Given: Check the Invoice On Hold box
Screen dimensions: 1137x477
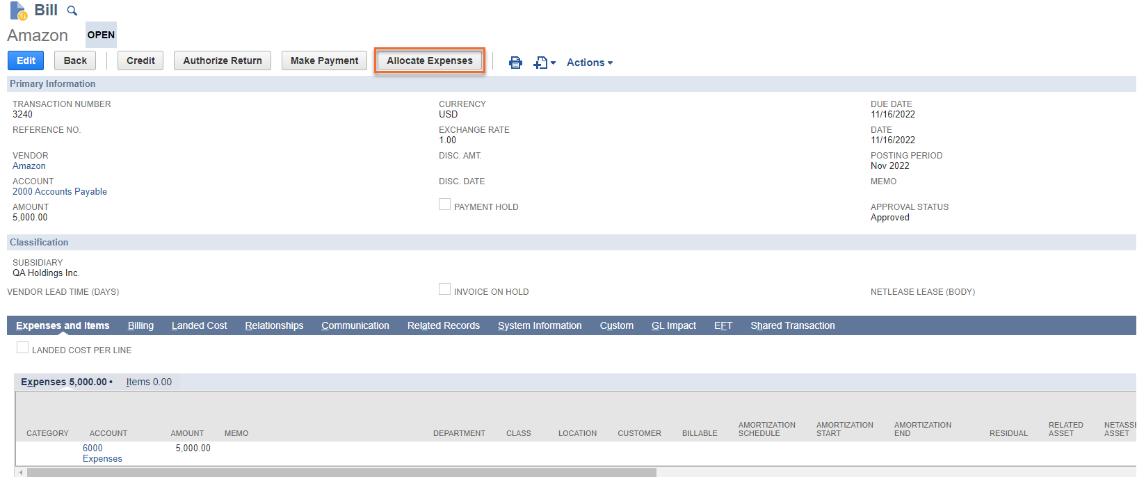Looking at the screenshot, I should tap(444, 289).
